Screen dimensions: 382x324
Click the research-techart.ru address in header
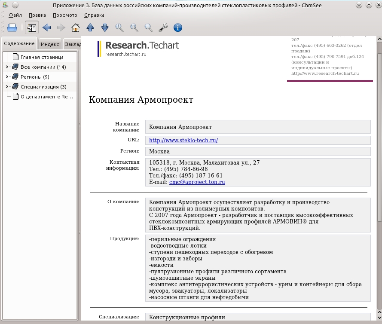pos(325,73)
